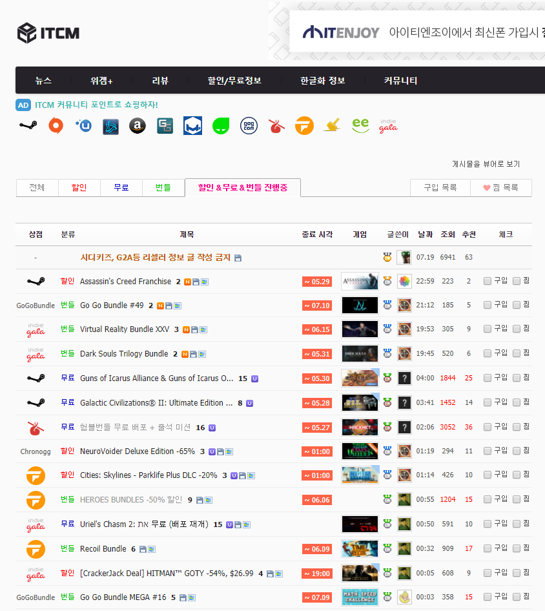Open the Battle.net store icon
545x611 pixels.
110,127
